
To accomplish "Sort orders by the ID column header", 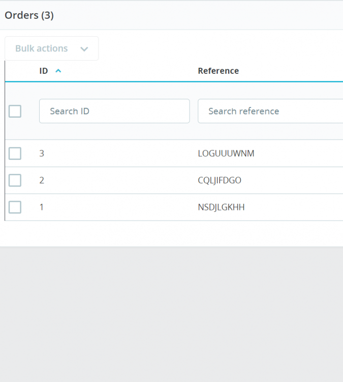I will (44, 71).
